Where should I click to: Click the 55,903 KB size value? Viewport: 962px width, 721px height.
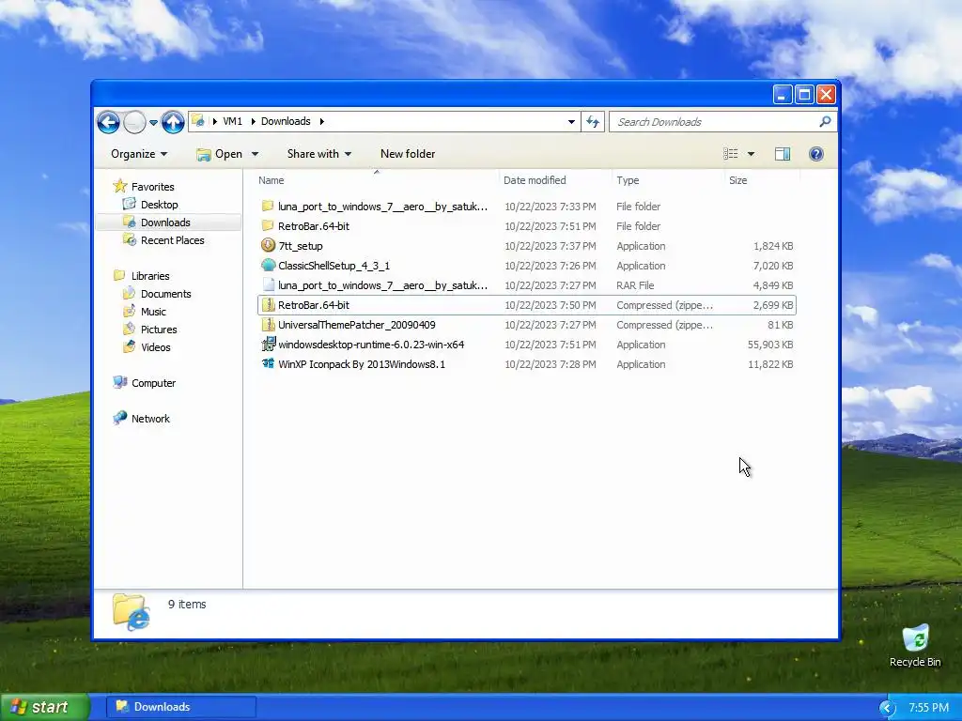coord(770,345)
